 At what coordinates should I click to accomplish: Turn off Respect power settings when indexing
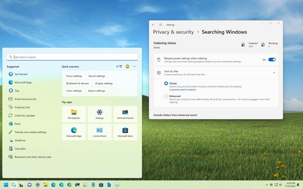pyautogui.click(x=272, y=59)
